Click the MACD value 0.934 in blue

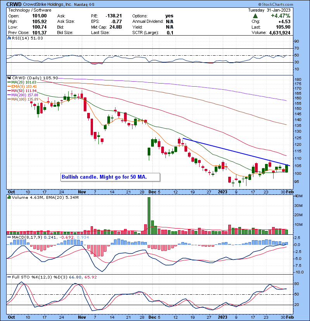(83, 237)
